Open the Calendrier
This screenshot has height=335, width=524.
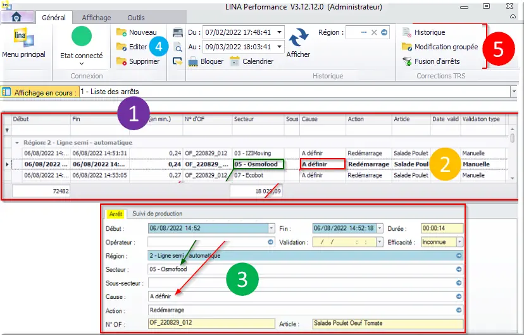pyautogui.click(x=252, y=61)
